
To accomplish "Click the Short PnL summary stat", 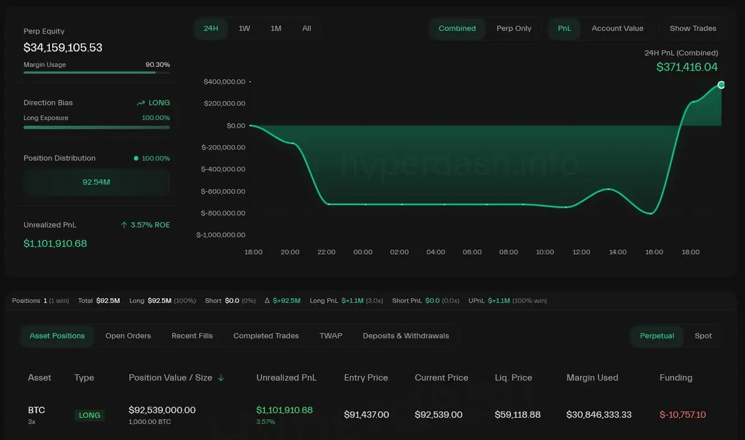I will click(x=426, y=301).
